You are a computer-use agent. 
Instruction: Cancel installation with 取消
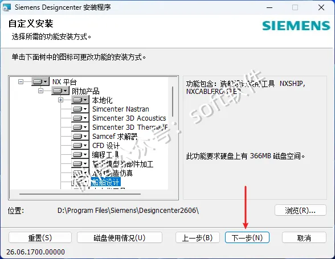tap(304, 237)
